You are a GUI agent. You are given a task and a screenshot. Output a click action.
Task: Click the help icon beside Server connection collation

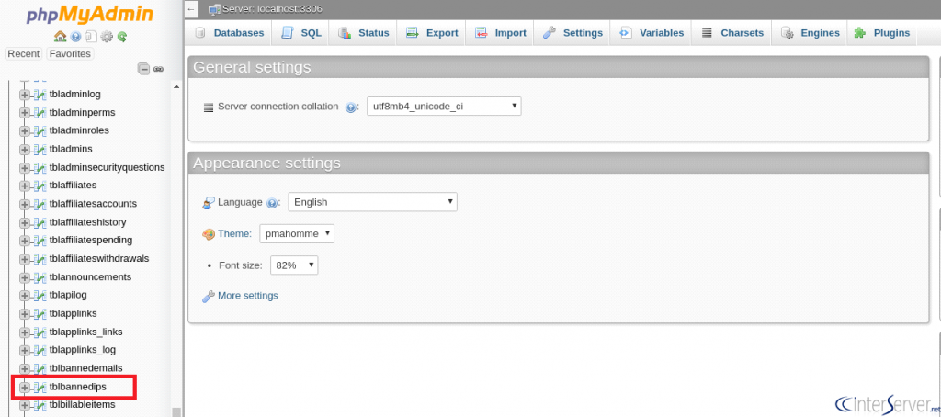351,107
